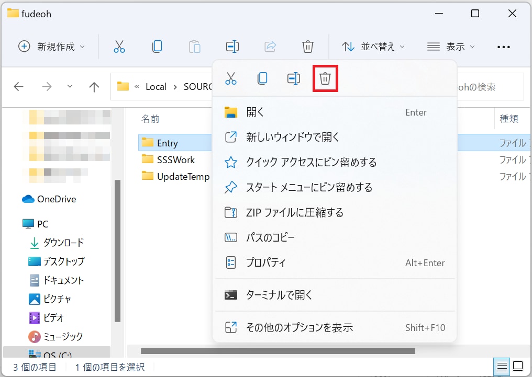Open the 新規作成 dropdown
532x377 pixels.
click(x=51, y=47)
